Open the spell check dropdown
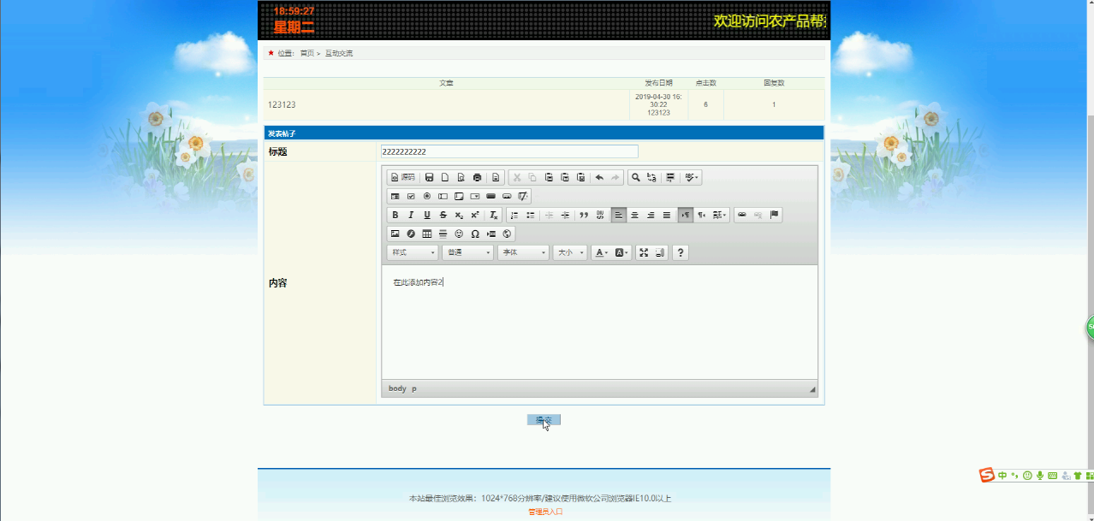 click(x=692, y=177)
